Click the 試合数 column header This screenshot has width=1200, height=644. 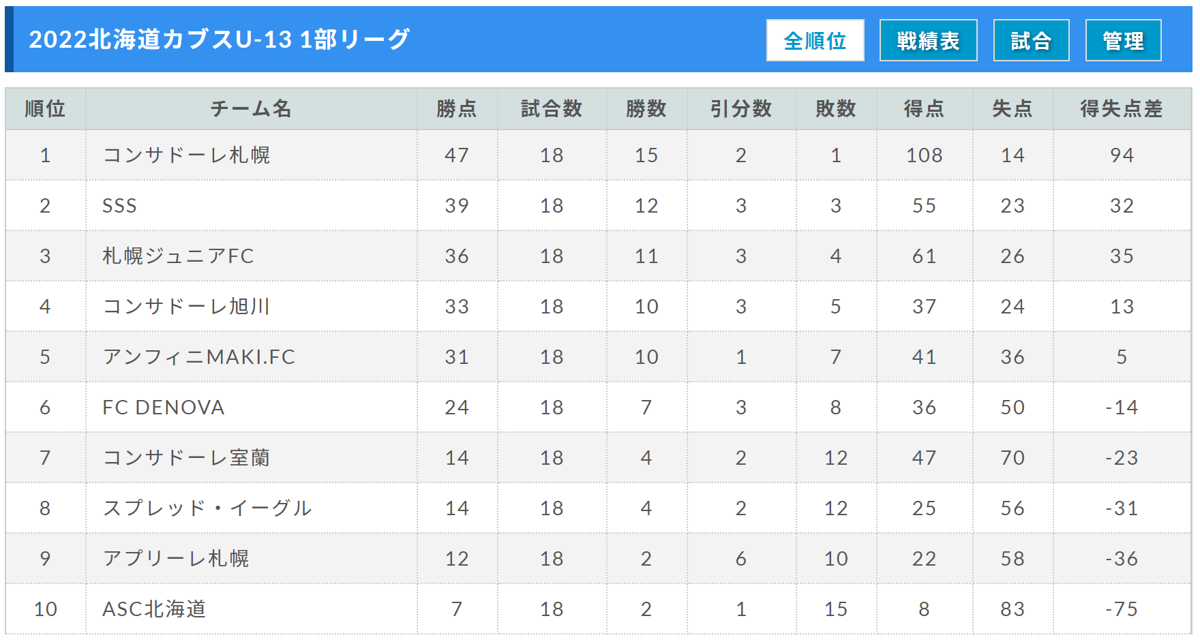pyautogui.click(x=552, y=108)
